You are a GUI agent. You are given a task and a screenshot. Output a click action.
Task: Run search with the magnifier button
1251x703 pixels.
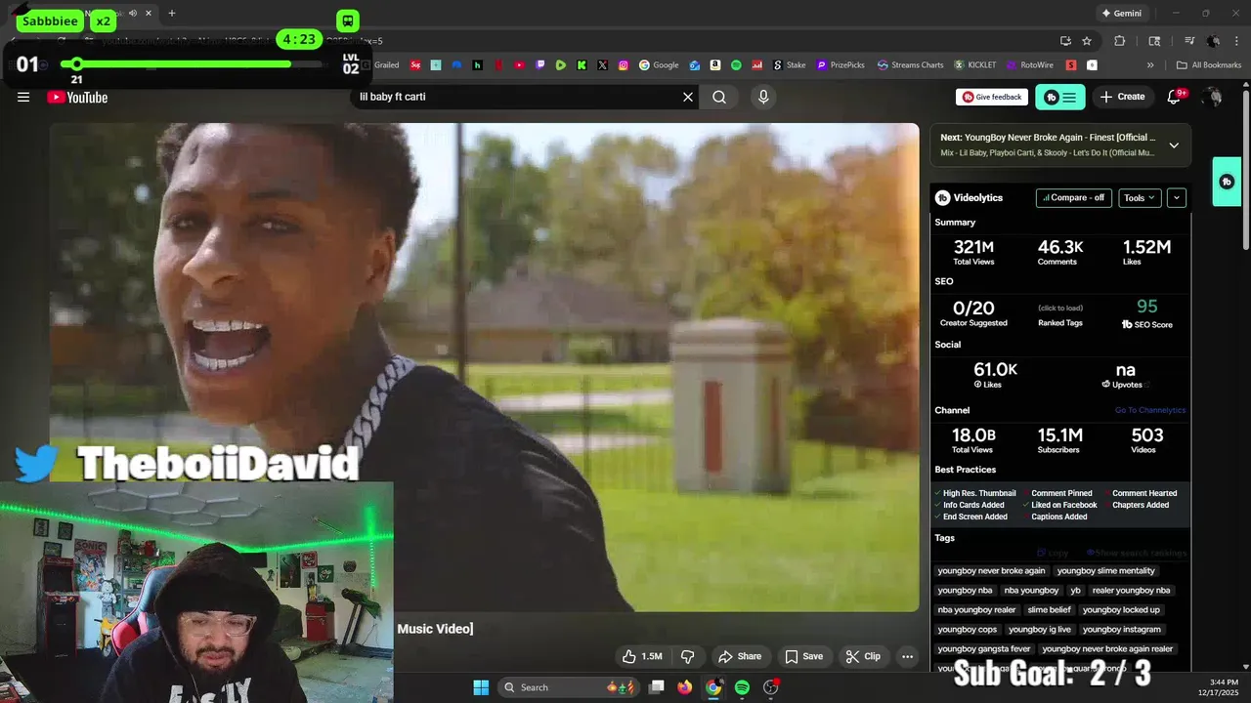pos(719,97)
